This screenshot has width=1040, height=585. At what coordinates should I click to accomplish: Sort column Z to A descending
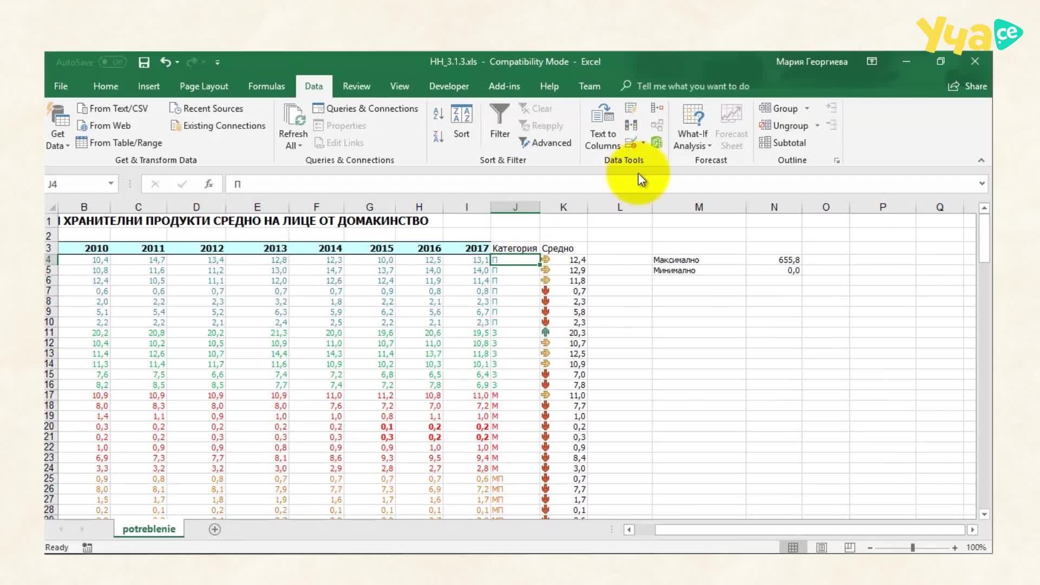(x=438, y=136)
